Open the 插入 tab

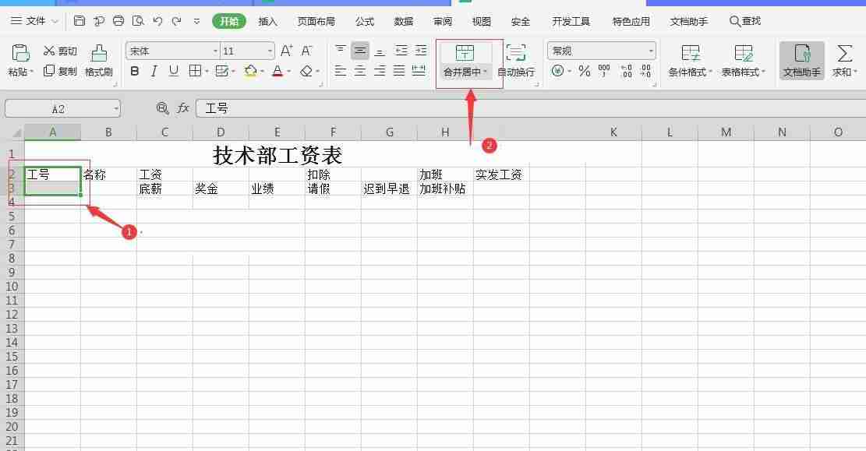(267, 21)
